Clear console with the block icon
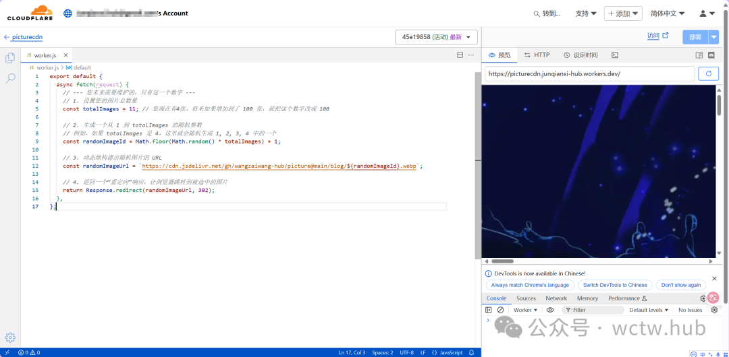 pos(500,310)
